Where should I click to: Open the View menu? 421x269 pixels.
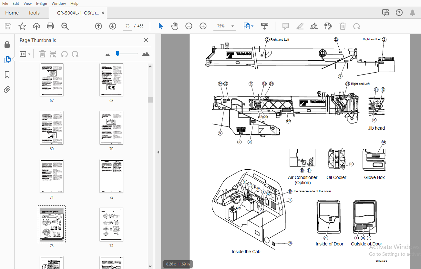pos(28,4)
